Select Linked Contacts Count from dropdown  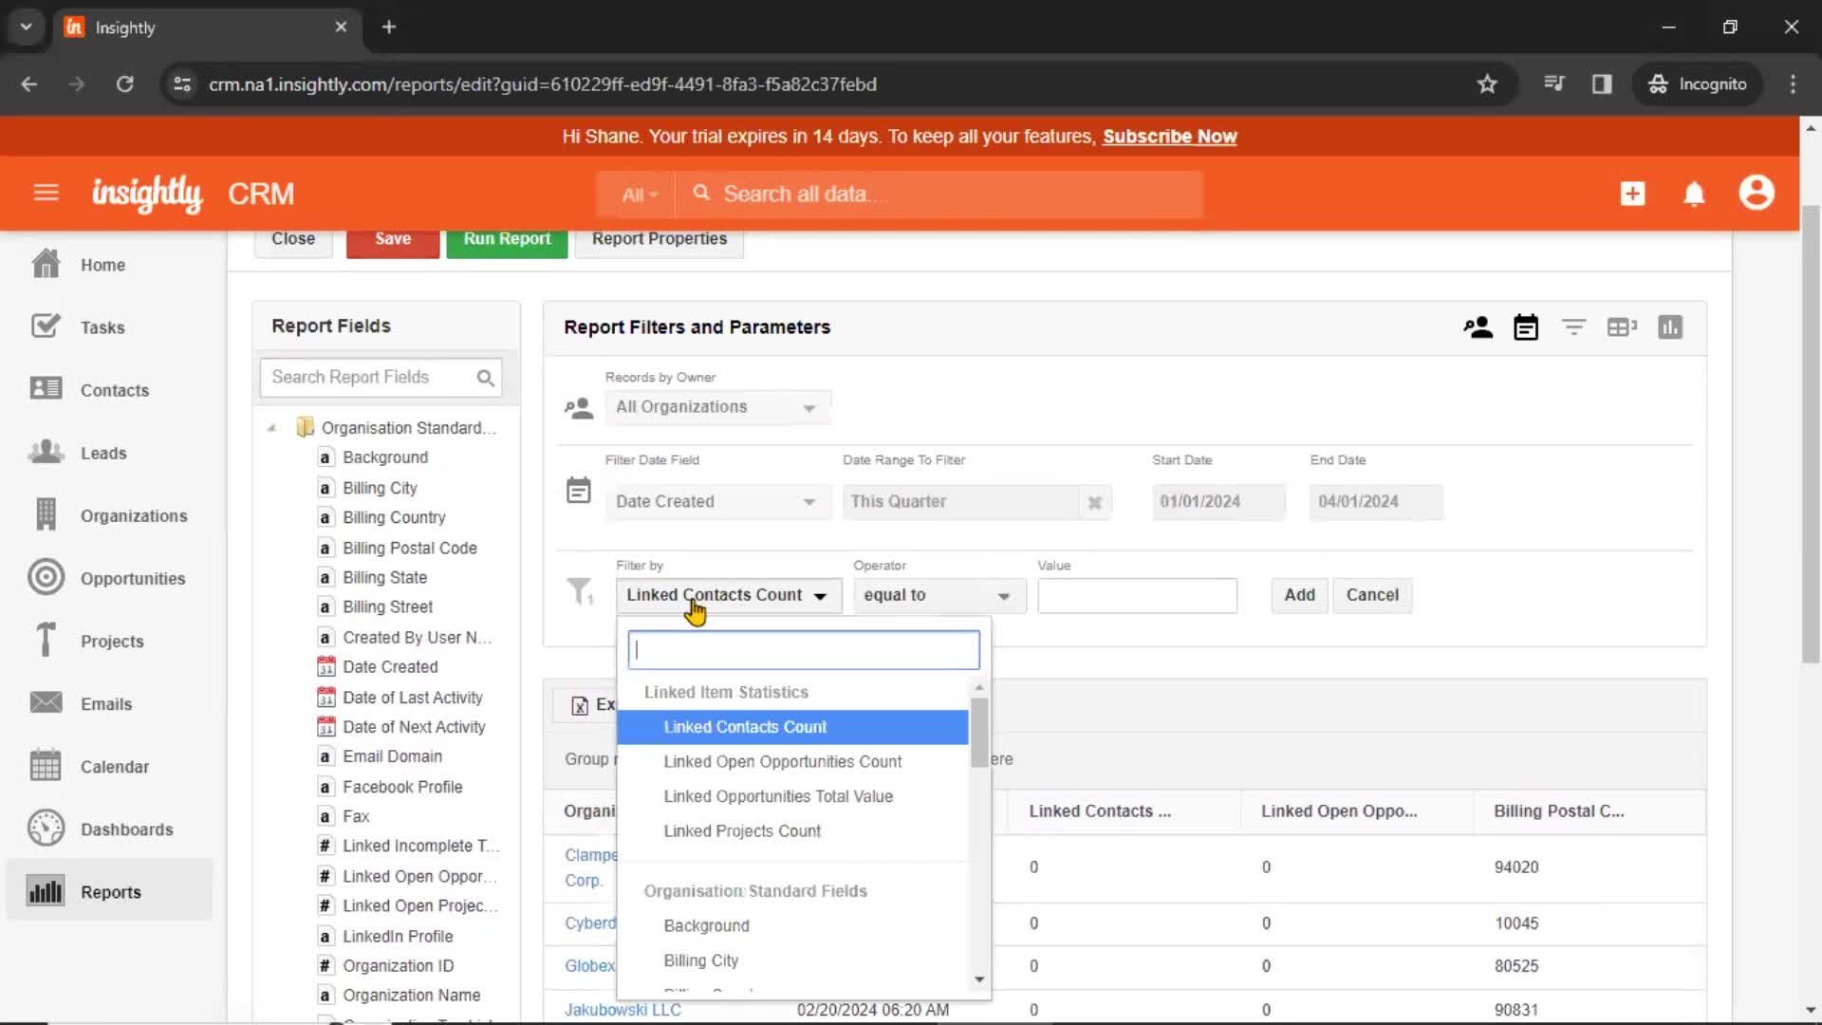click(x=745, y=726)
